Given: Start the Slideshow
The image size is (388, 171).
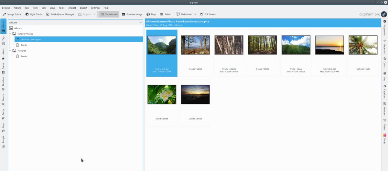Looking at the screenshot, I should tap(184, 14).
